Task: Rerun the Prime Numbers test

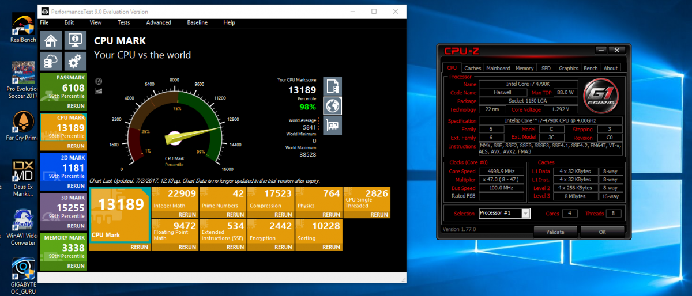Action: 235,214
